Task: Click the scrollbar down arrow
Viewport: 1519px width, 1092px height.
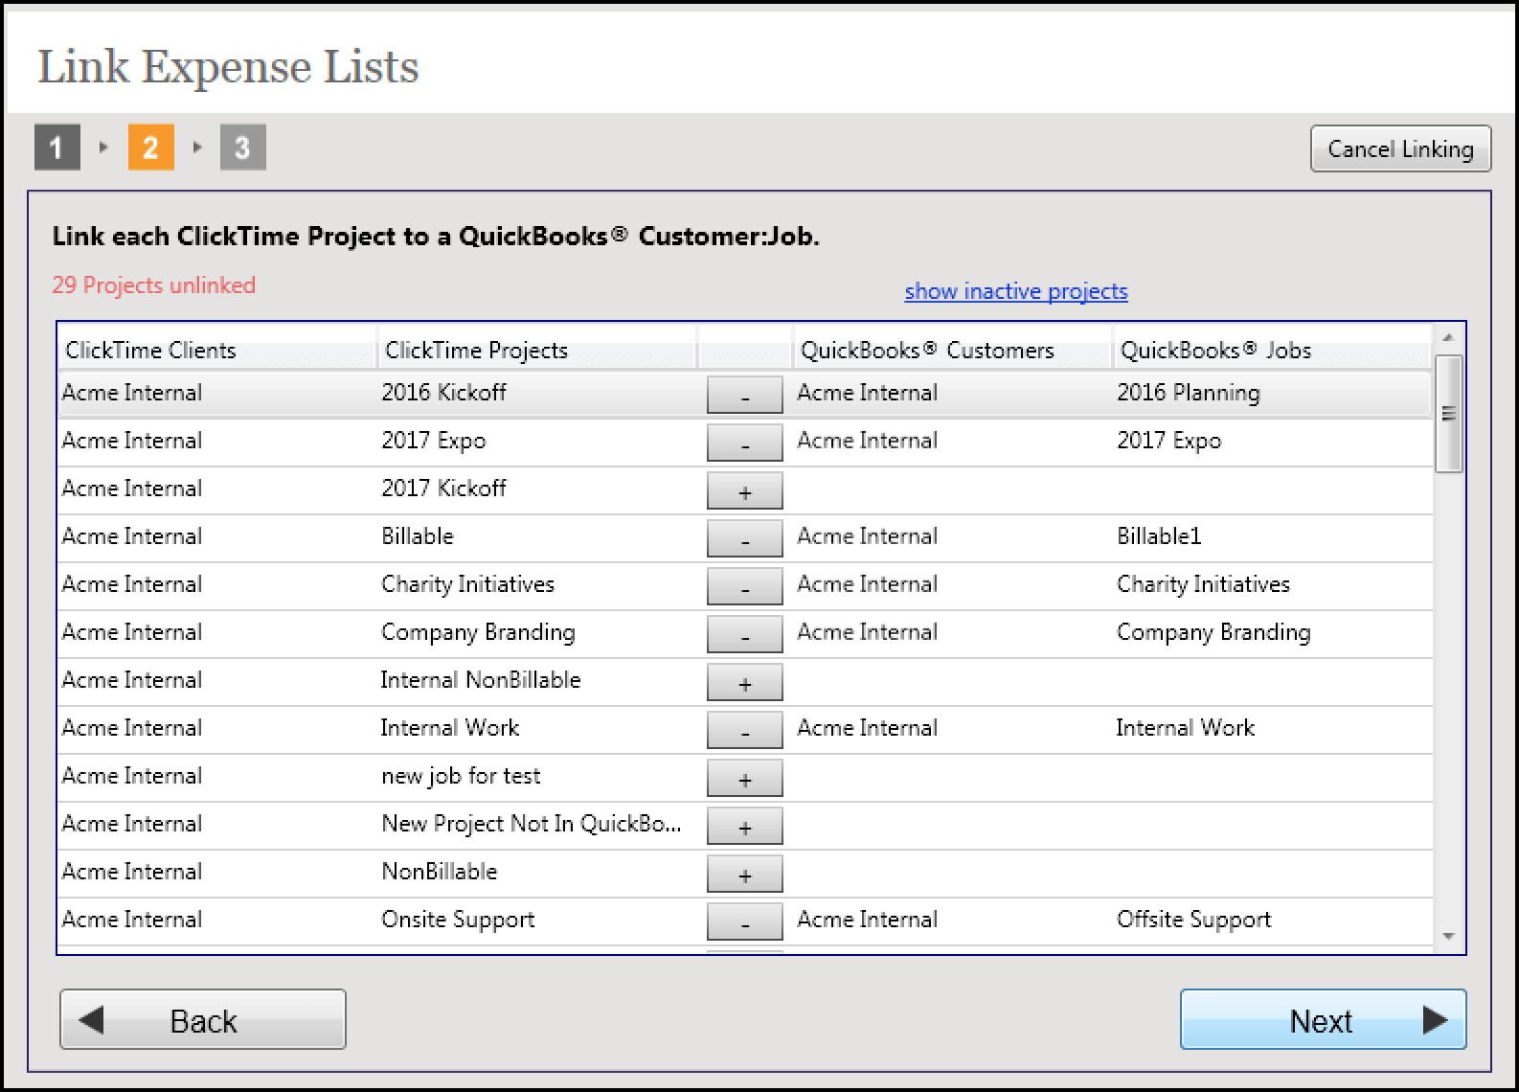Action: tap(1448, 936)
